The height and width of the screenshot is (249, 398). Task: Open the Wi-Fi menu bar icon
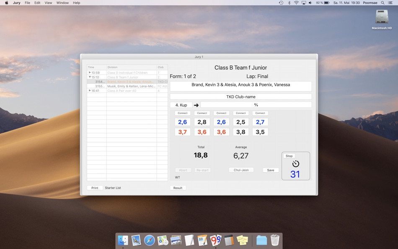(295, 3)
